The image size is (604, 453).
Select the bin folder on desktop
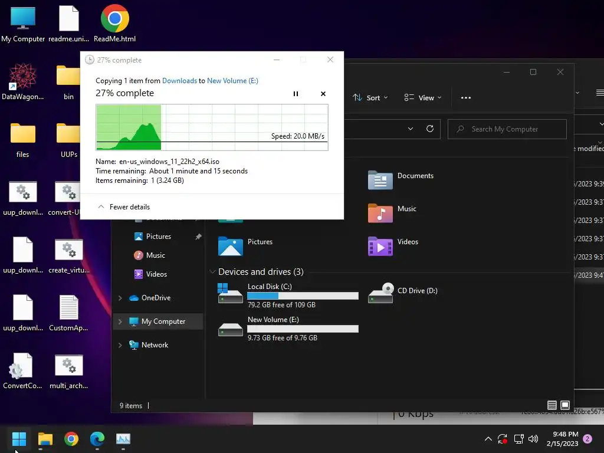click(x=68, y=81)
